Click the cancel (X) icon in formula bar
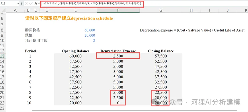 (26, 4)
